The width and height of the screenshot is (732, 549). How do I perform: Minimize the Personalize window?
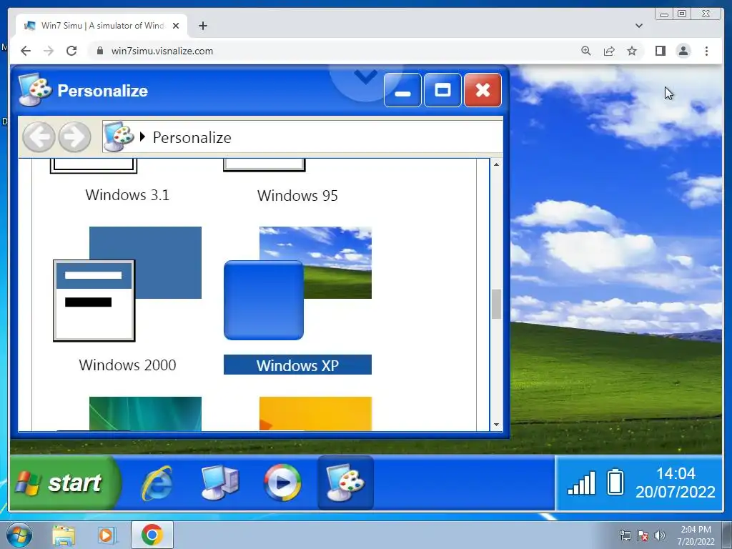[402, 90]
